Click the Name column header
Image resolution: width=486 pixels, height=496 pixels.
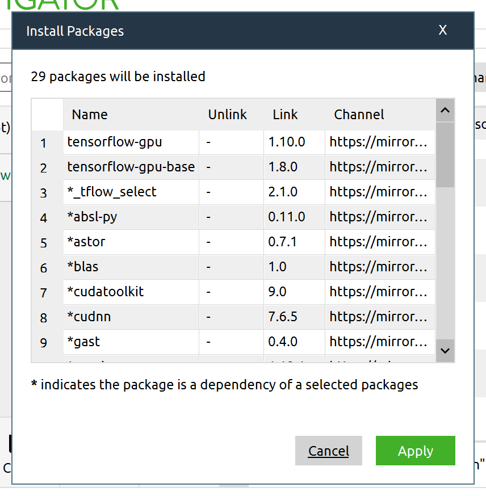click(90, 115)
